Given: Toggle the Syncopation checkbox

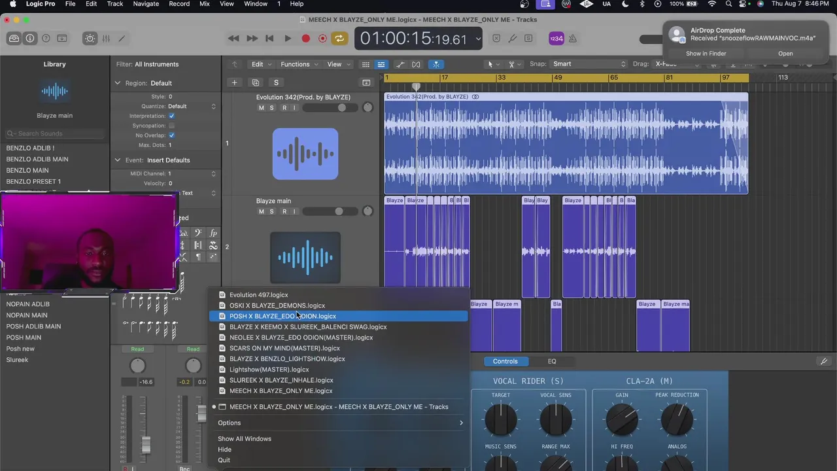Looking at the screenshot, I should pos(171,126).
